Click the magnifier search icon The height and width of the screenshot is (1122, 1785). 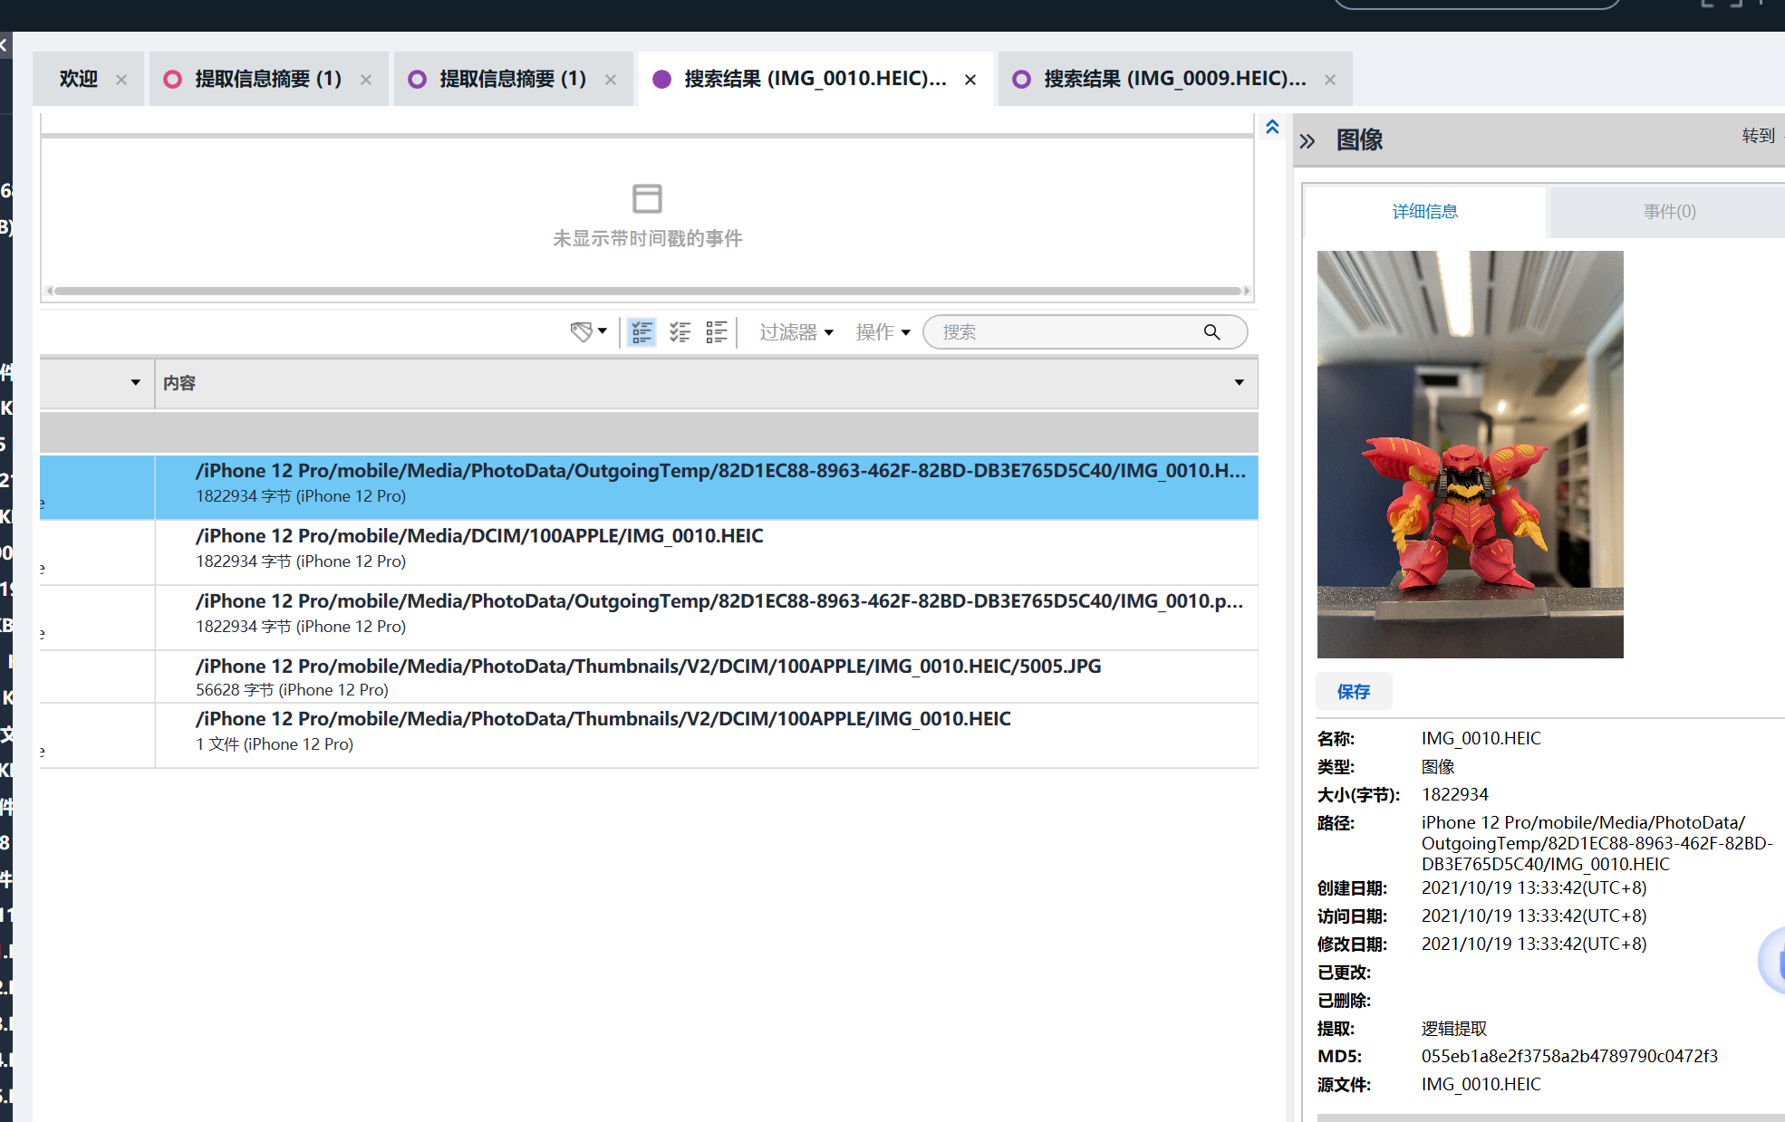click(1211, 332)
